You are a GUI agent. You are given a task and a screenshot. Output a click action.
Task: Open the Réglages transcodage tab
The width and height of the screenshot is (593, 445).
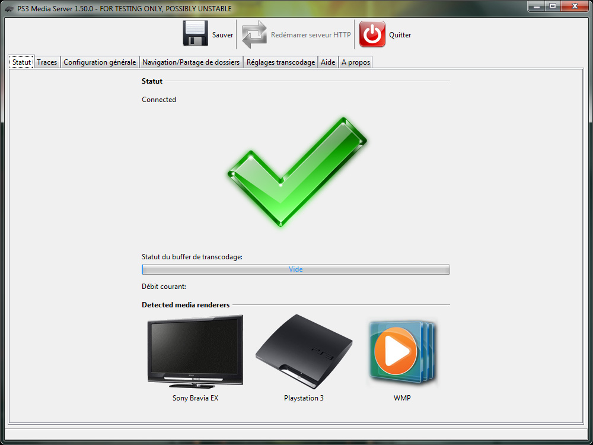click(x=280, y=62)
